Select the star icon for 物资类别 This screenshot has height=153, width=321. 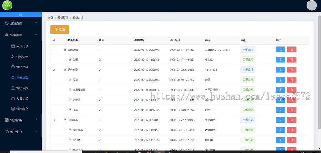tap(13, 77)
